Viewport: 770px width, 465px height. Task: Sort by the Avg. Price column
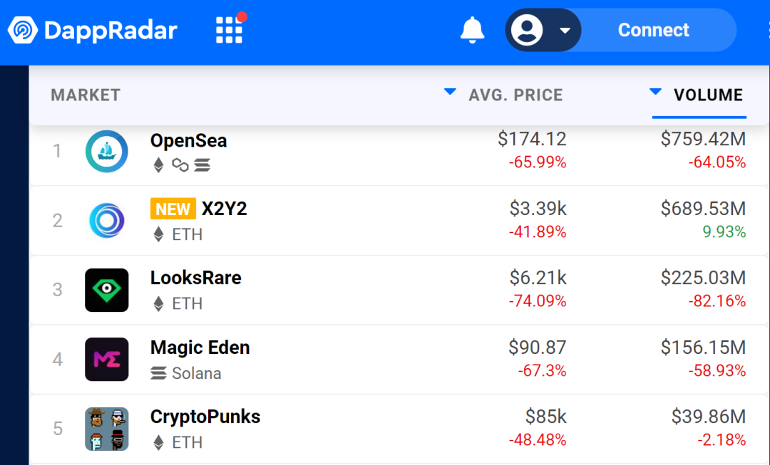515,95
